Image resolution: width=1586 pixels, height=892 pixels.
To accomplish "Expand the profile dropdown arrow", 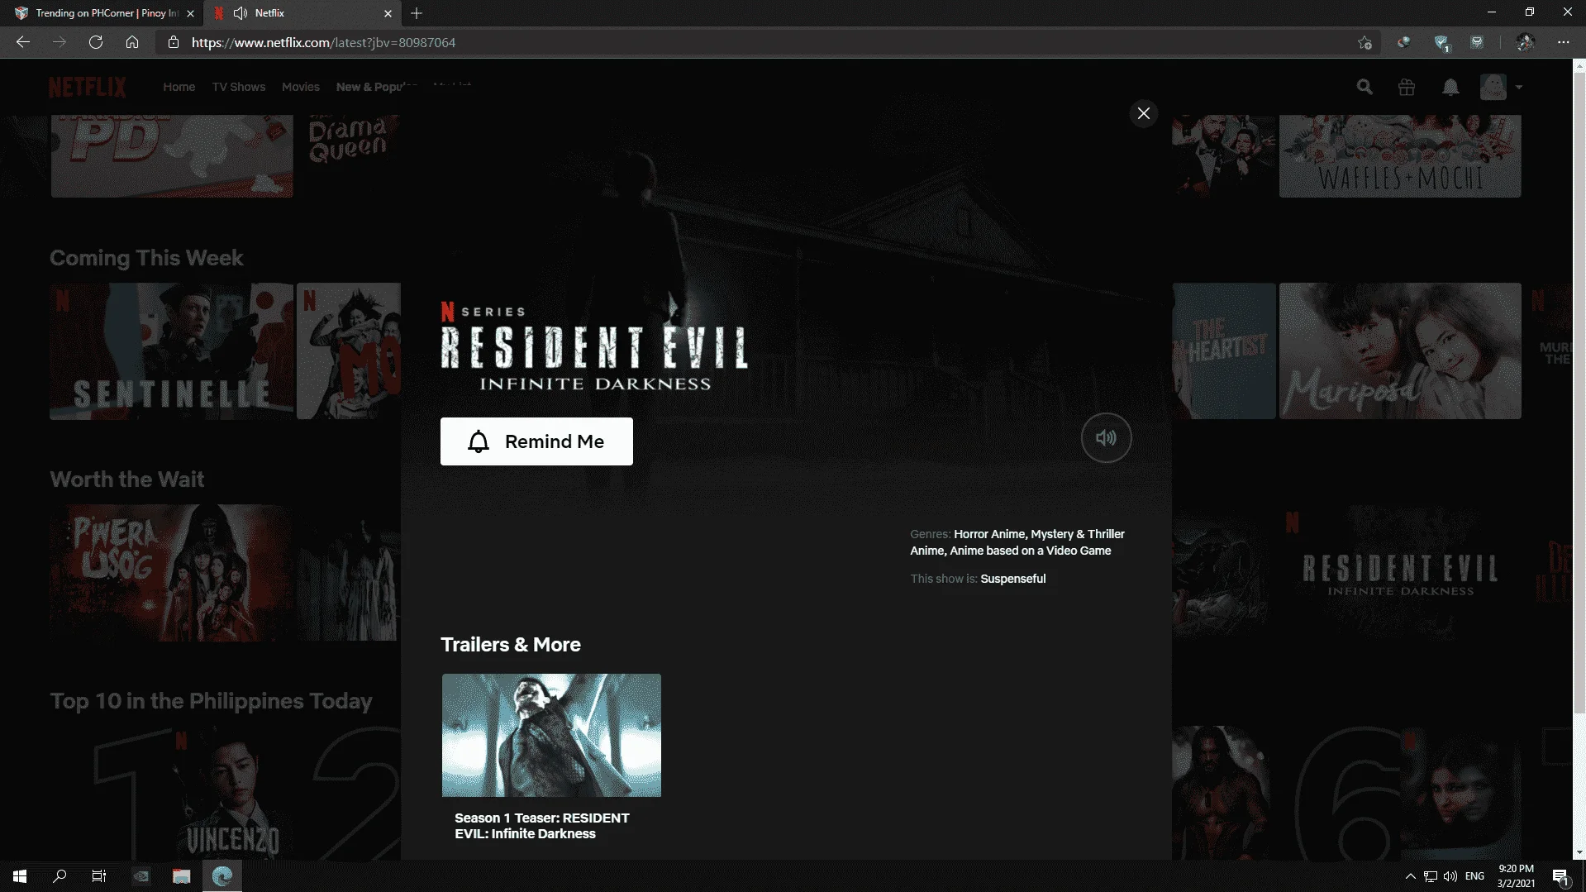I will click(1519, 87).
